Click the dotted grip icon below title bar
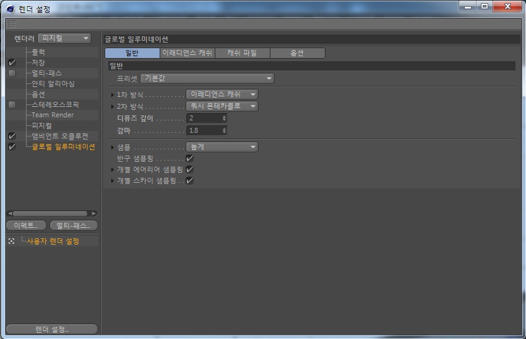The height and width of the screenshot is (339, 526). (12, 24)
